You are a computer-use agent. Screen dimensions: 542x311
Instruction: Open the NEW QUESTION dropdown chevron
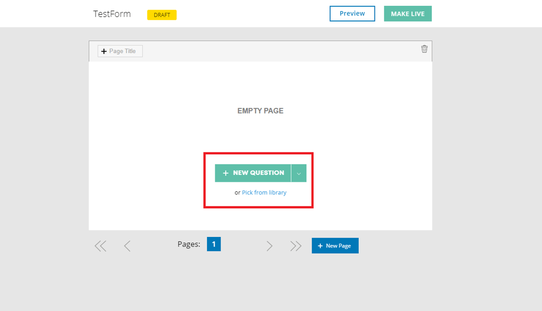click(x=298, y=173)
